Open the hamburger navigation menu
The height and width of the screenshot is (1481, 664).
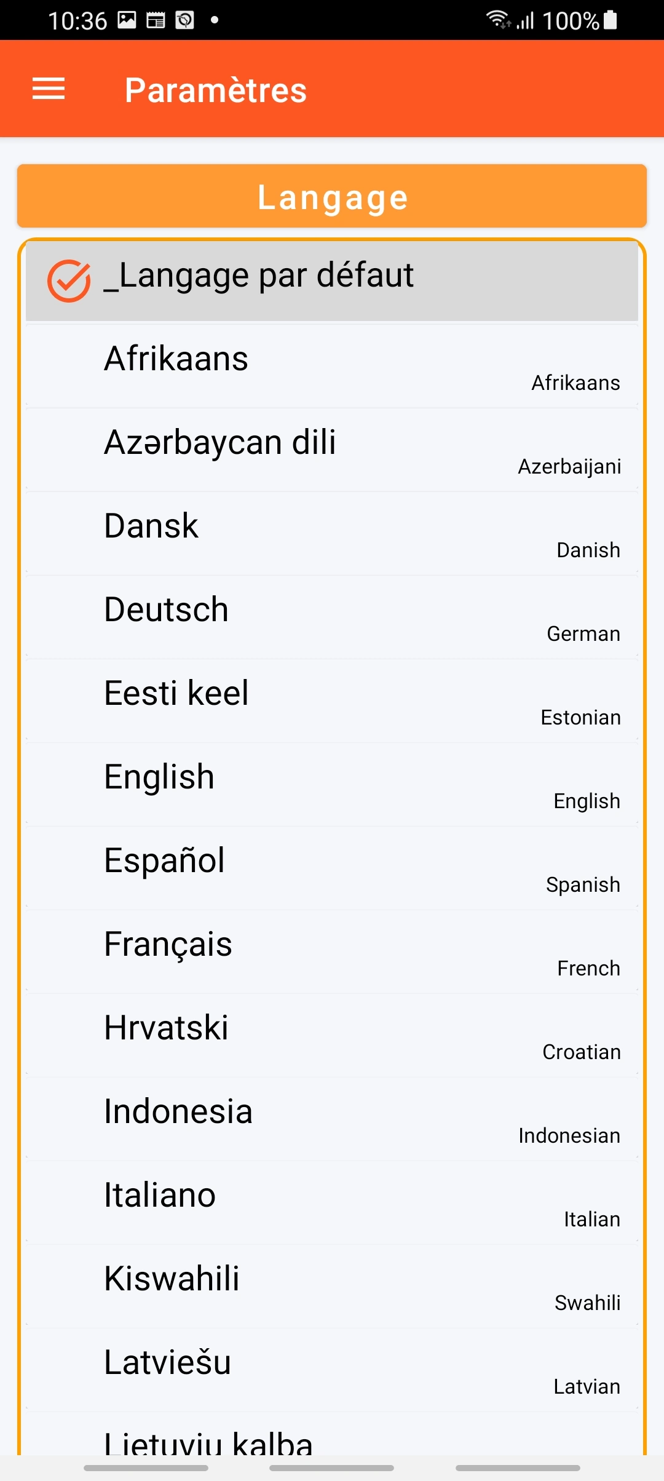click(49, 89)
